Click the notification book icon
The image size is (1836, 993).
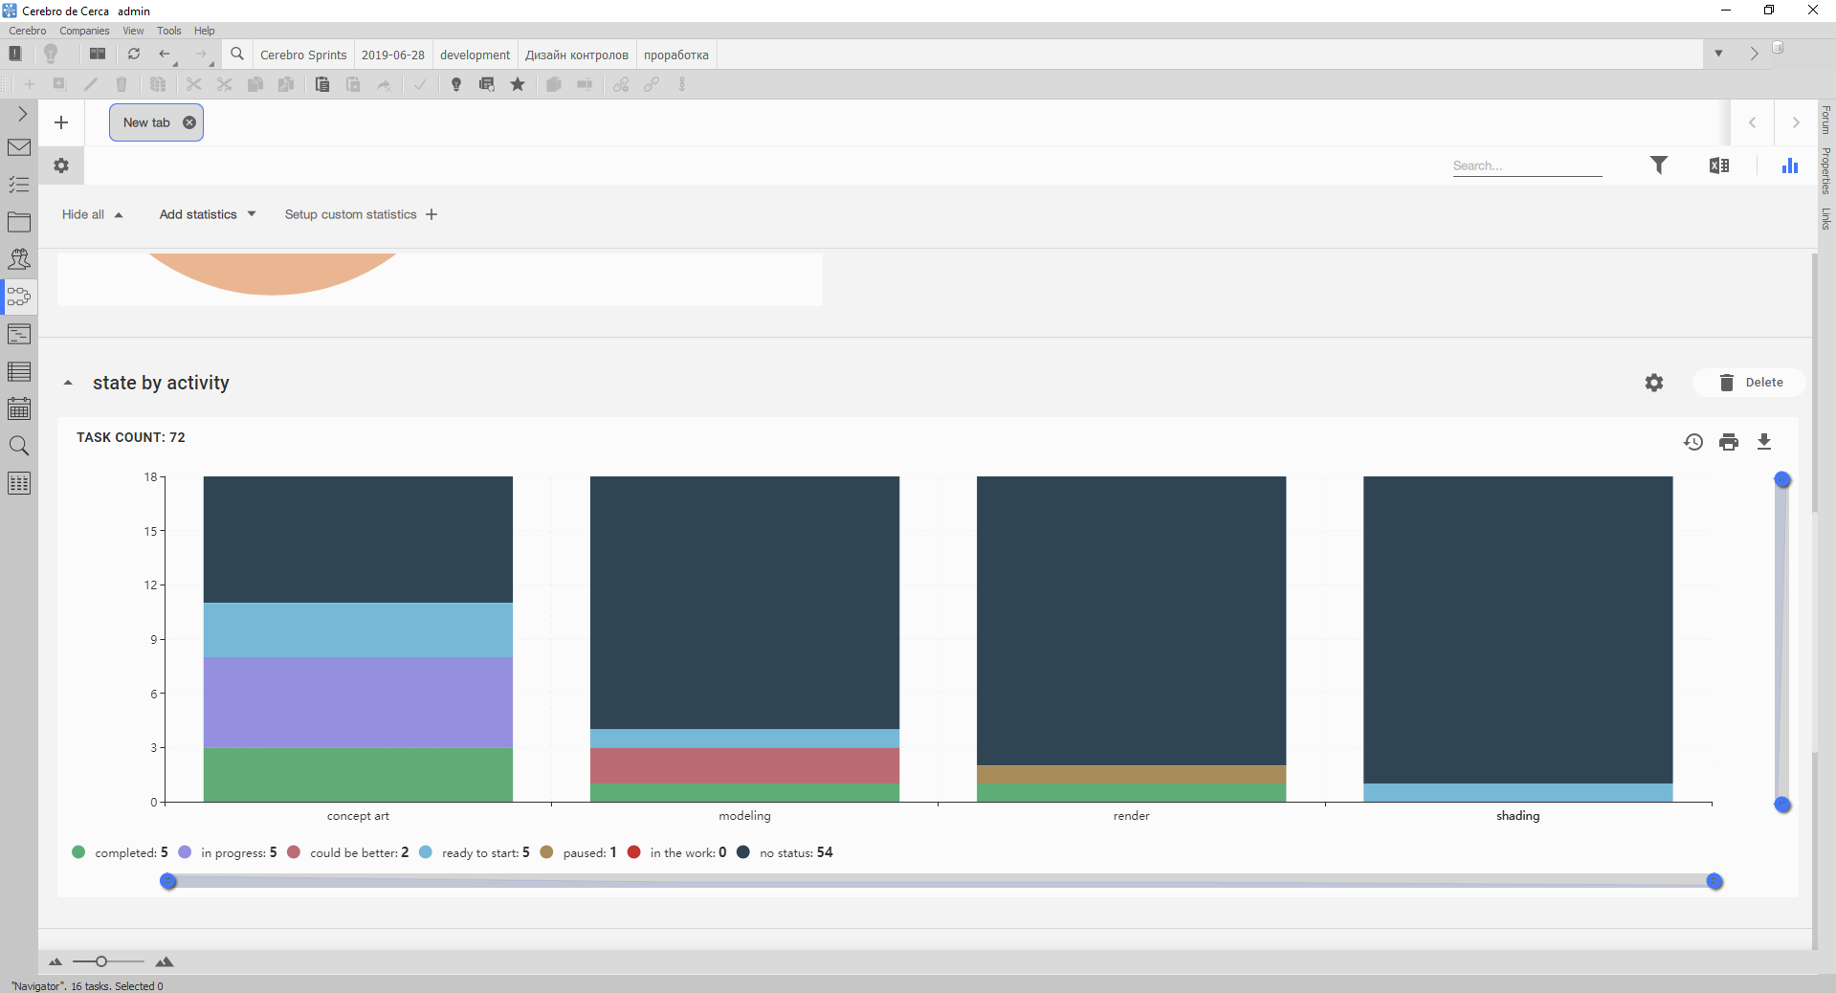(x=15, y=55)
